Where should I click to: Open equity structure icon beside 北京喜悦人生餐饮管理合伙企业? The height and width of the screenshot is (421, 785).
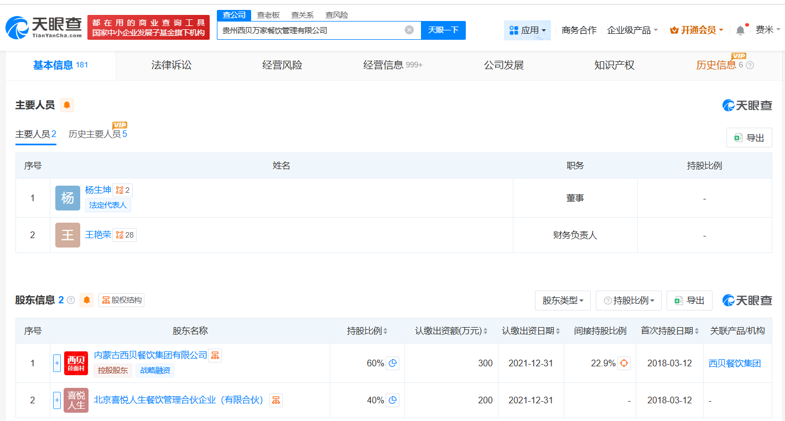pyautogui.click(x=275, y=400)
